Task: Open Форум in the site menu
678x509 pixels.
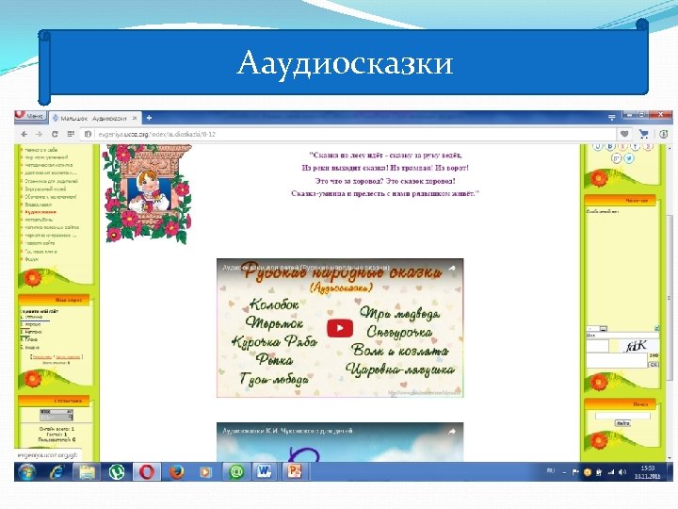Action: click(x=32, y=259)
